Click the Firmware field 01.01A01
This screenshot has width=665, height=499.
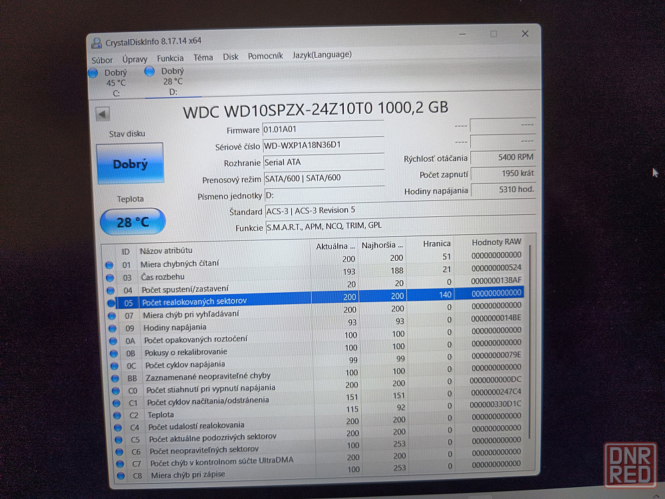(x=323, y=129)
